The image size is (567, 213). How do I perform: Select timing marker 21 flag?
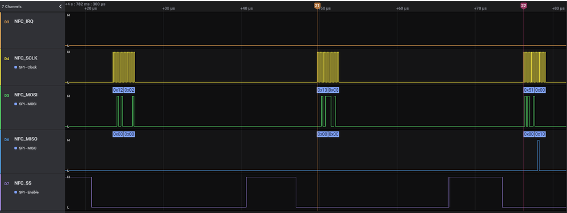317,6
